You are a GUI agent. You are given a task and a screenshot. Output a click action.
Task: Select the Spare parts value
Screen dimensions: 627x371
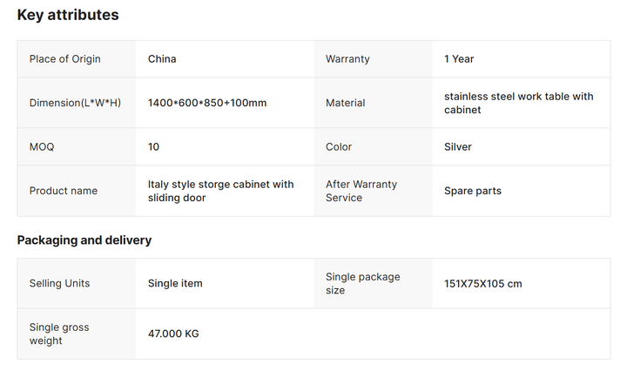tap(473, 191)
